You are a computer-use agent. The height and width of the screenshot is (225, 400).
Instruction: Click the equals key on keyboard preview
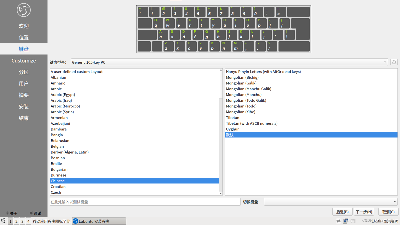pos(281,12)
